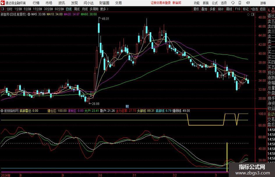Click the 多股 multi-stock toolbar button

pos(212,9)
